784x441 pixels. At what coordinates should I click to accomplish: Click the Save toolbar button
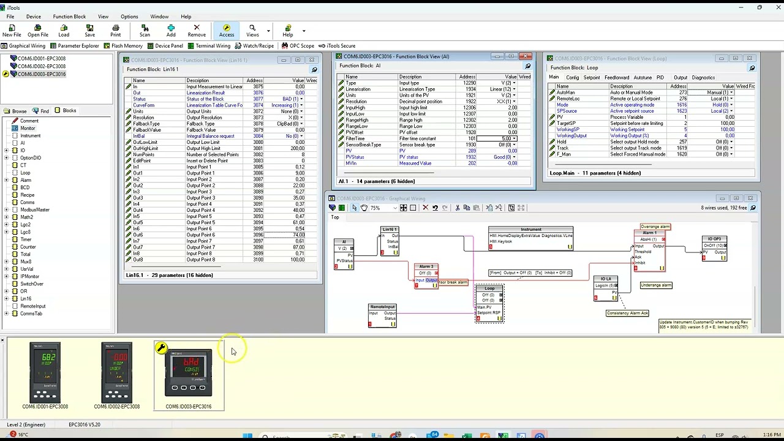pyautogui.click(x=90, y=31)
